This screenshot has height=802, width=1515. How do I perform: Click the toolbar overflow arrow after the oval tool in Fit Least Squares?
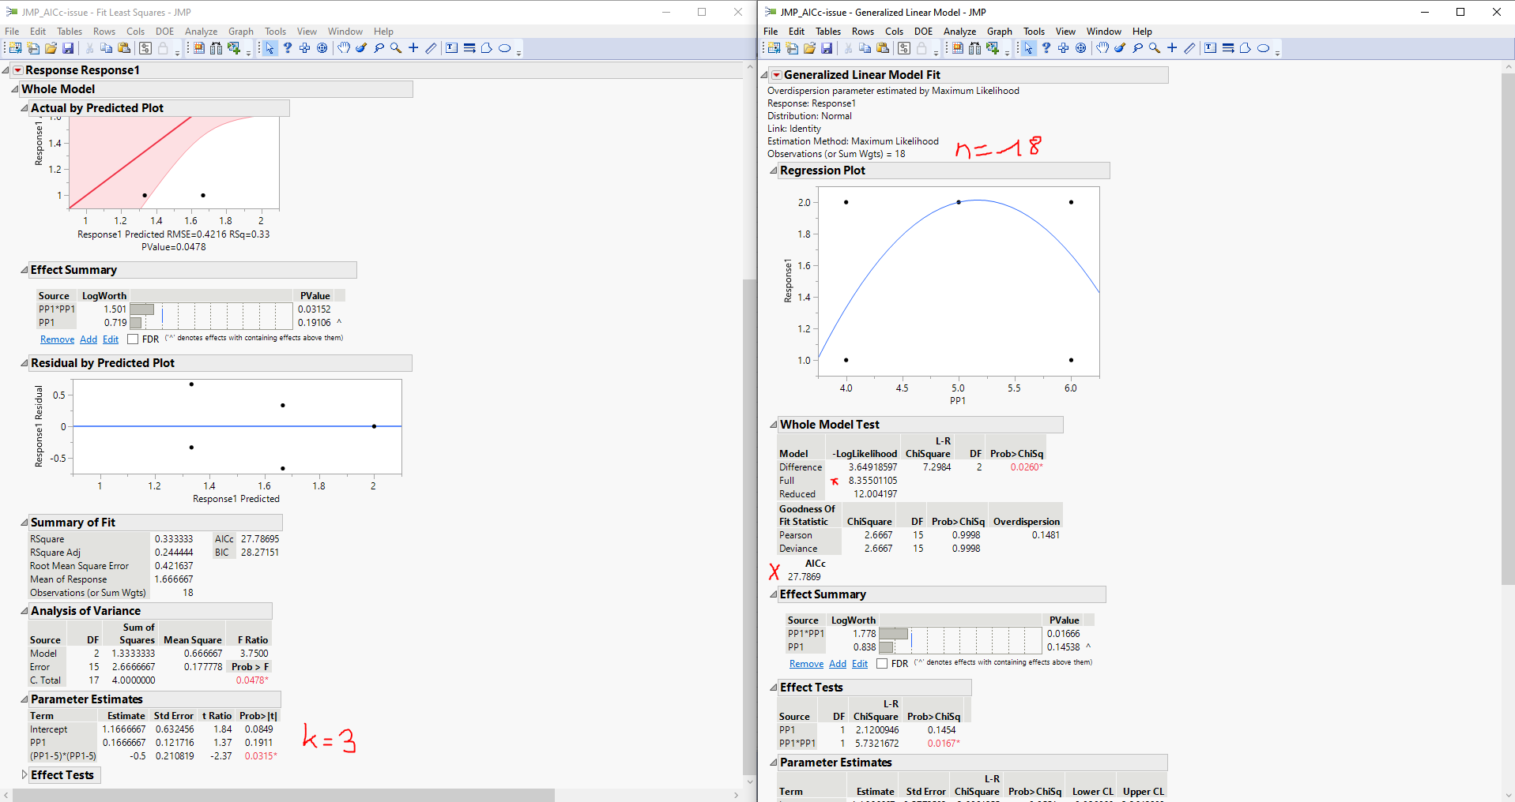pyautogui.click(x=518, y=52)
